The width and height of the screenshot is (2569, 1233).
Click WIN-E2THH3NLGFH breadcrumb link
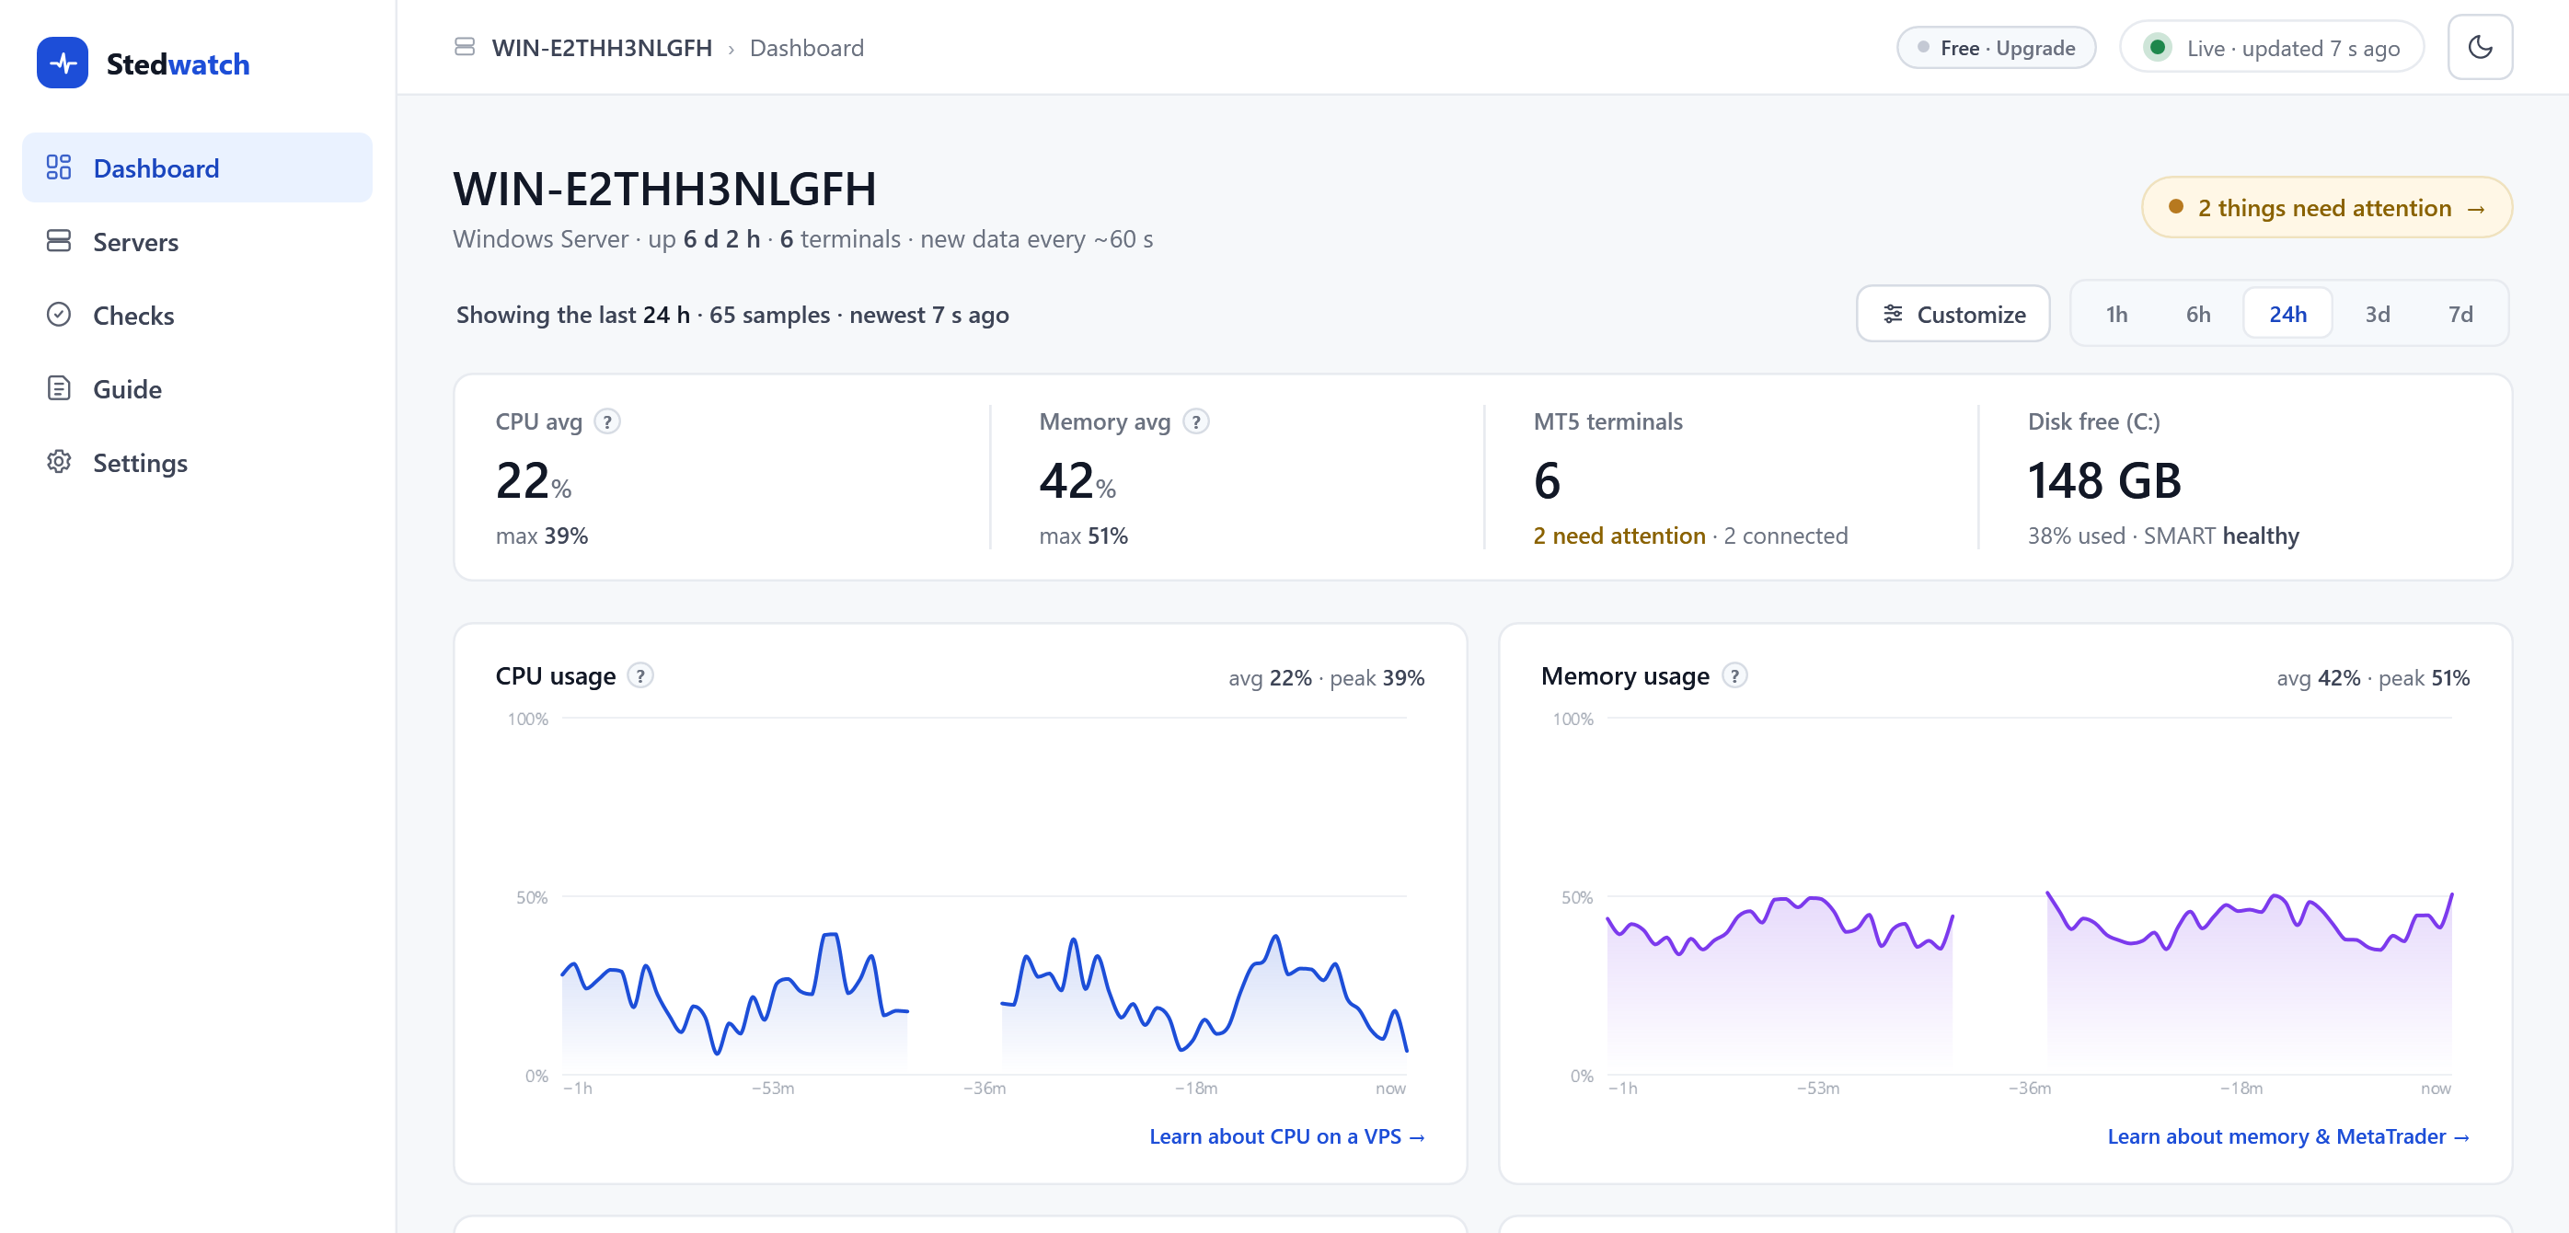point(602,47)
